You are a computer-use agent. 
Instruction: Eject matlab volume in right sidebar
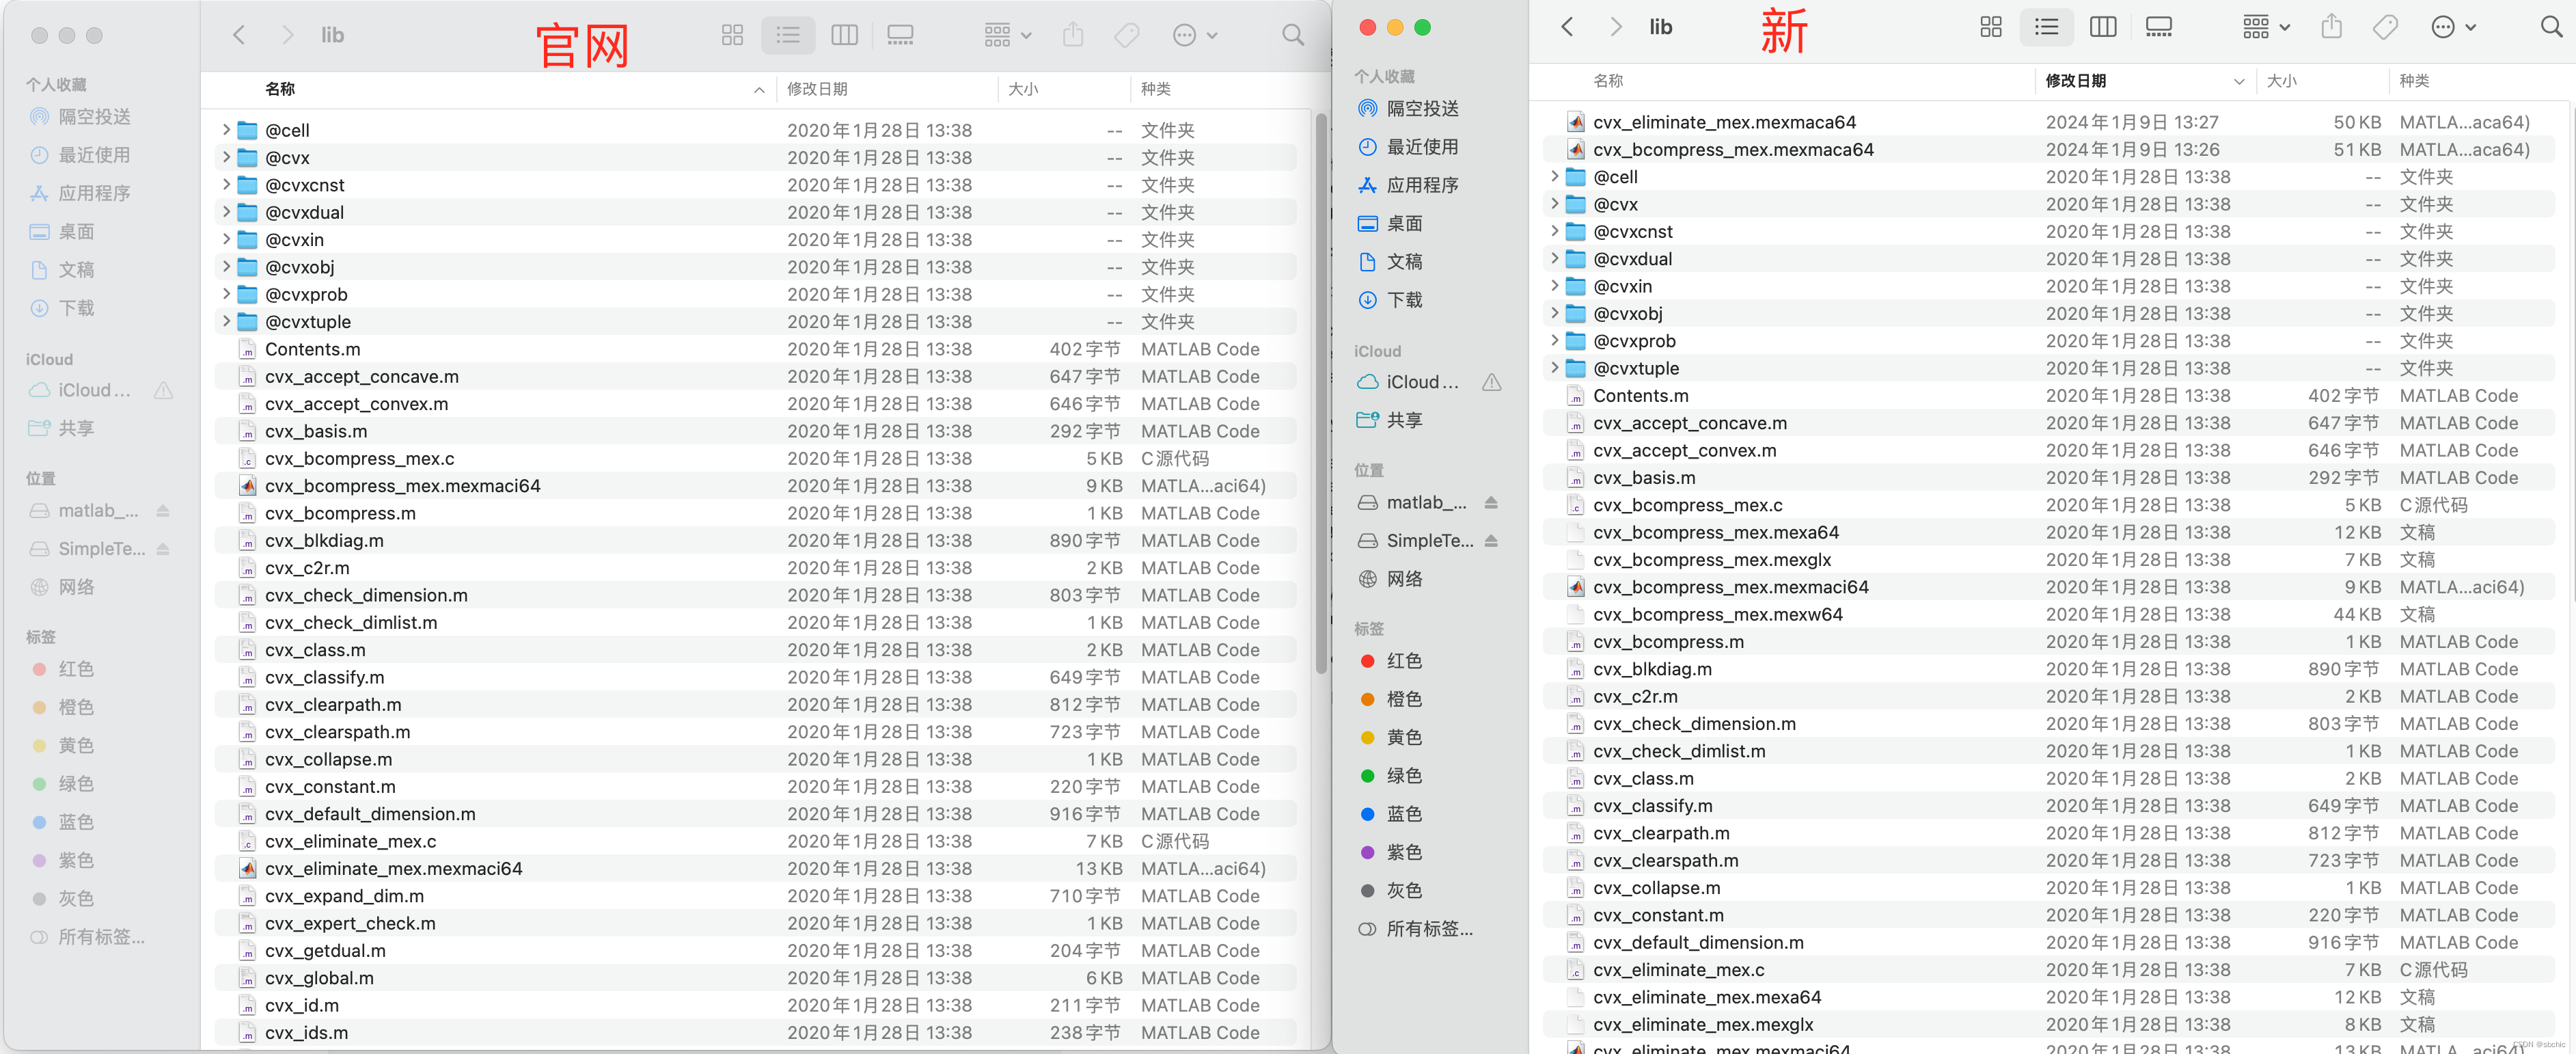1491,502
